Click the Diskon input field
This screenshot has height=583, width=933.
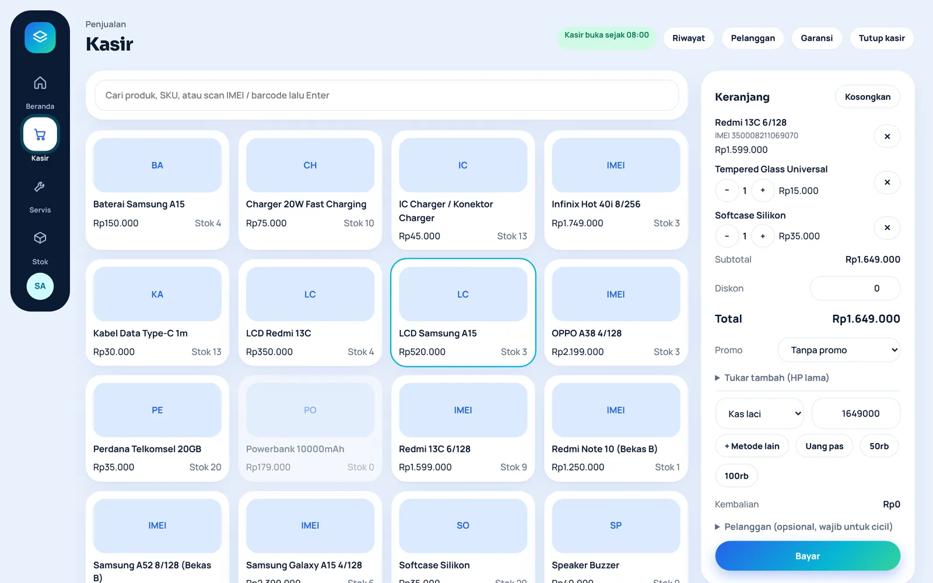click(x=855, y=289)
